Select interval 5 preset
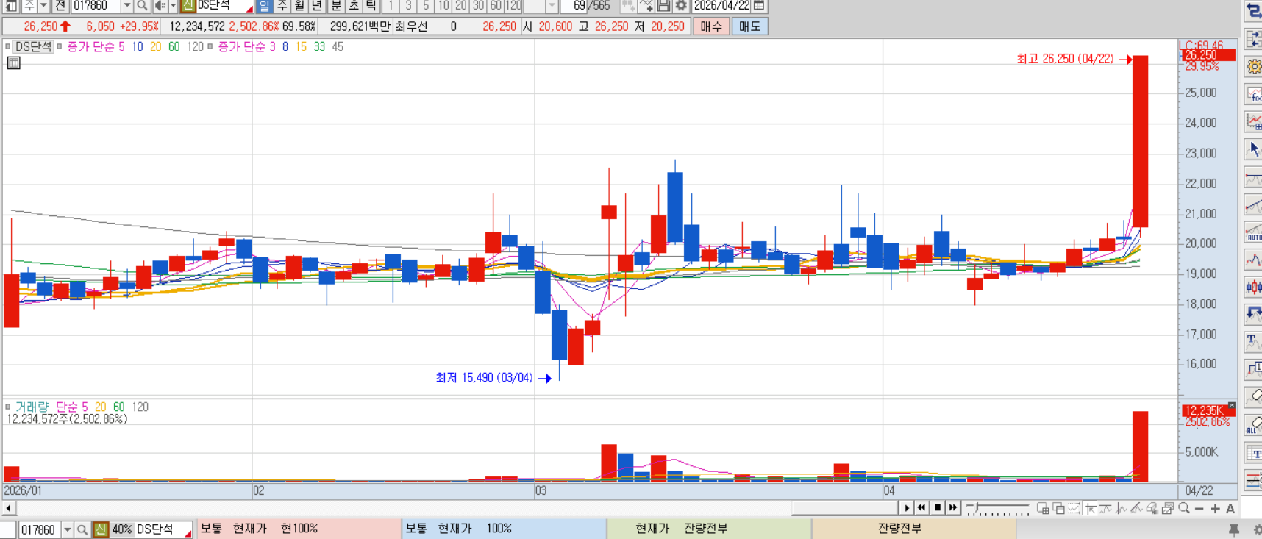The image size is (1262, 539). coord(426,6)
